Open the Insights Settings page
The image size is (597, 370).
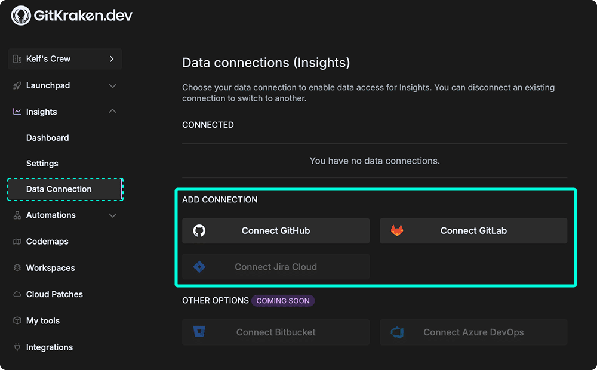(42, 164)
